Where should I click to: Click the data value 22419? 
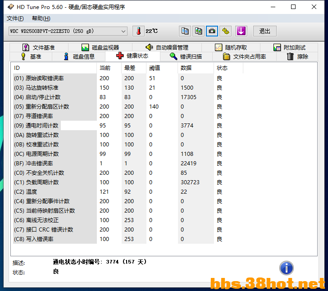click(x=188, y=163)
